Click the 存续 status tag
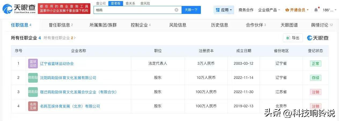Viewport: 339px width, 121px height. (x=315, y=78)
